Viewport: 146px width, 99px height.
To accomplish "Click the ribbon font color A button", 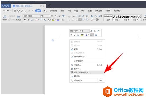I will click(58, 20).
